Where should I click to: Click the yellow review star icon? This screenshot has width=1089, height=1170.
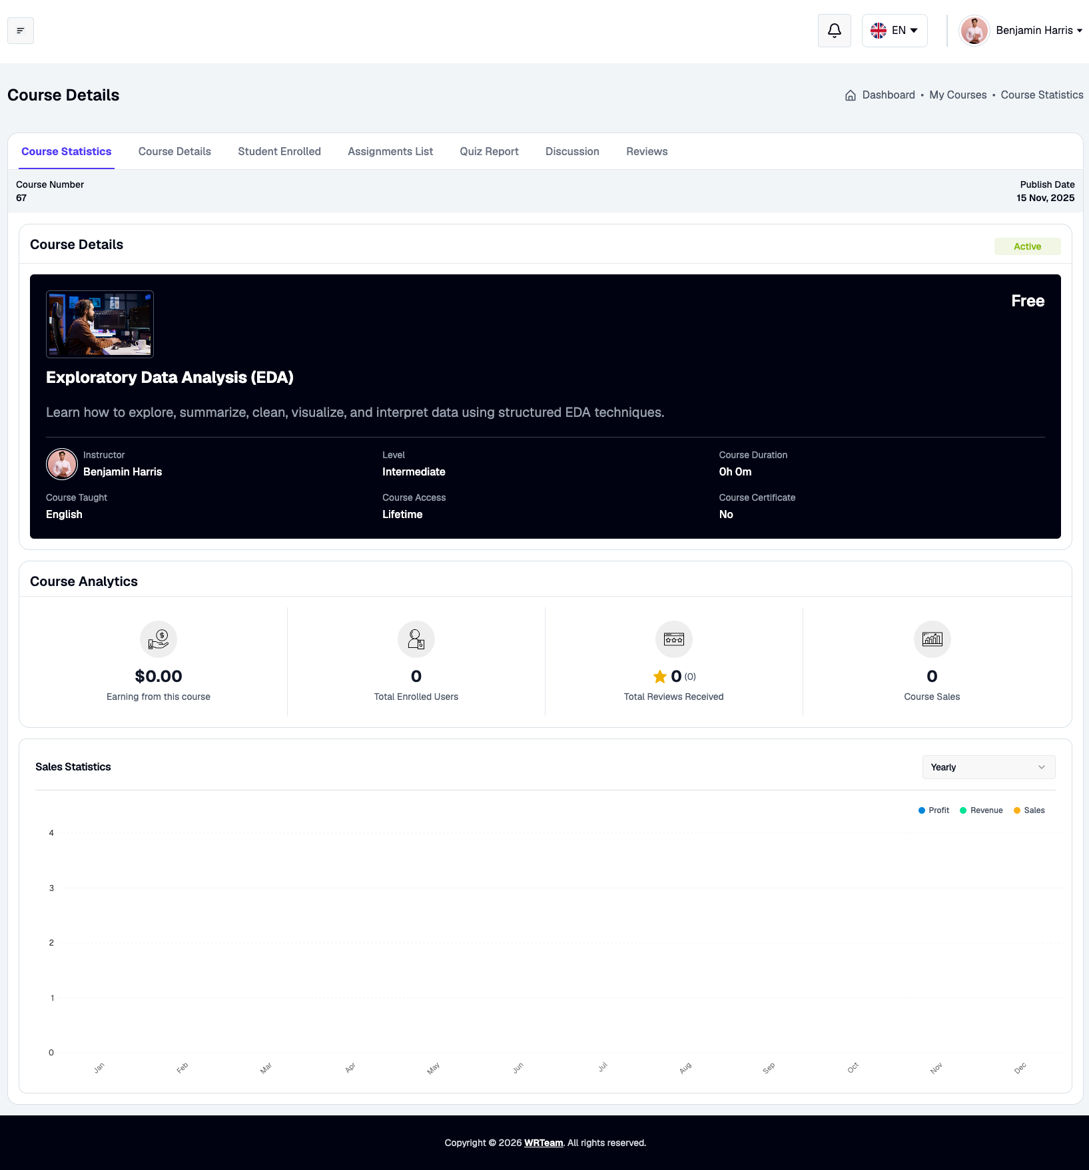point(660,677)
